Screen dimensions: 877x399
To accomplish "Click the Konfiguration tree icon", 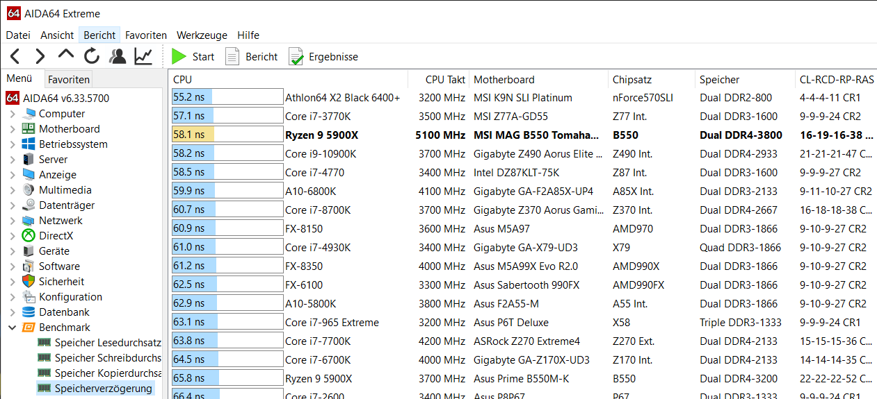I will coord(29,297).
